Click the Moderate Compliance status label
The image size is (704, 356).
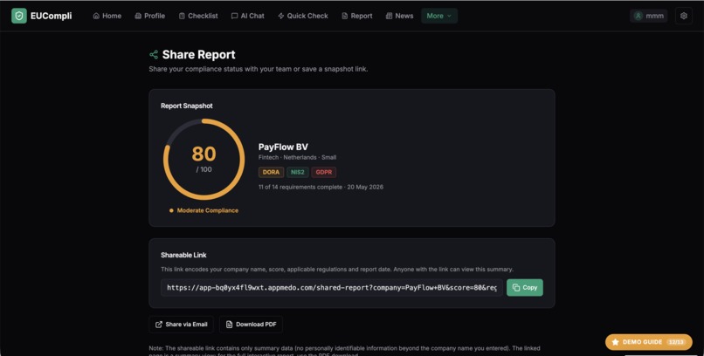click(x=207, y=210)
